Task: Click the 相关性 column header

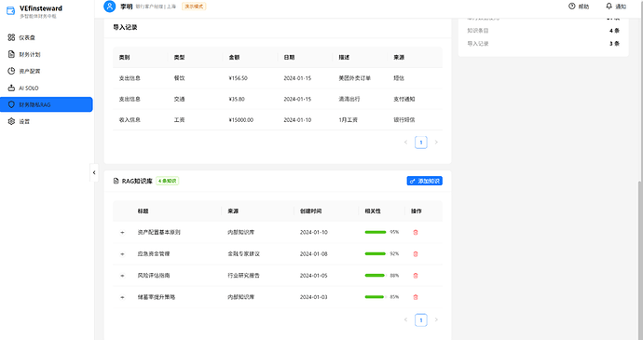Action: coord(373,211)
